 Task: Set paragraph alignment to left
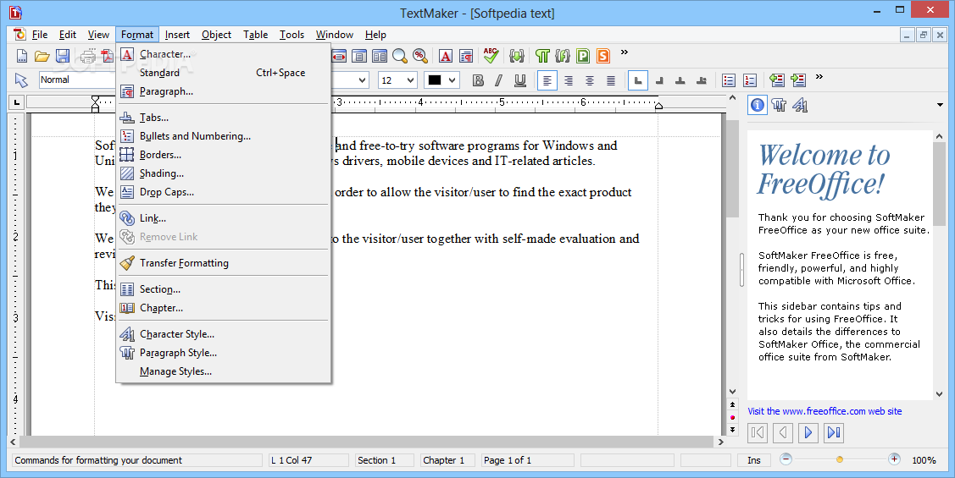click(x=547, y=80)
